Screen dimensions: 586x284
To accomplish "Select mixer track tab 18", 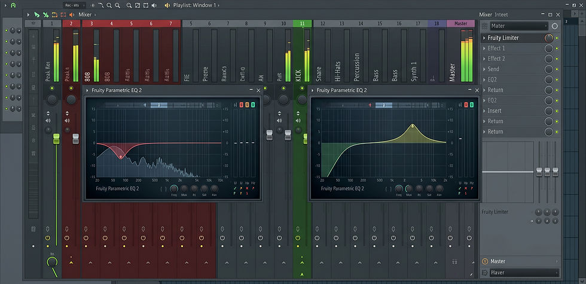I will [x=437, y=23].
